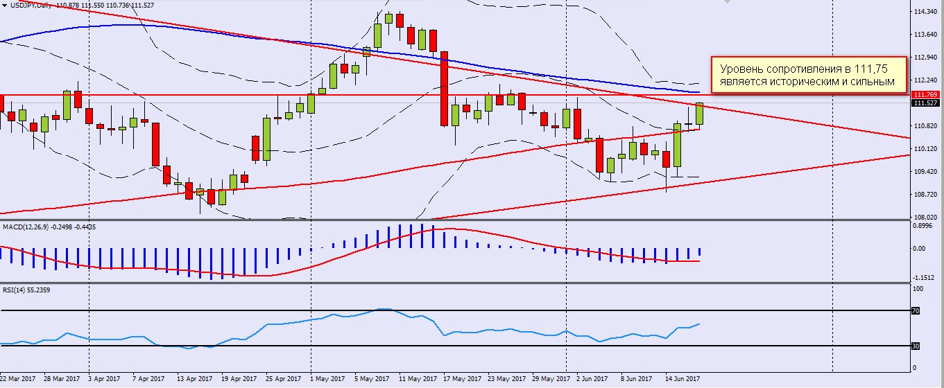Image resolution: width=944 pixels, height=388 pixels.
Task: Select the large red candle of 17 May
Action: tap(444, 88)
